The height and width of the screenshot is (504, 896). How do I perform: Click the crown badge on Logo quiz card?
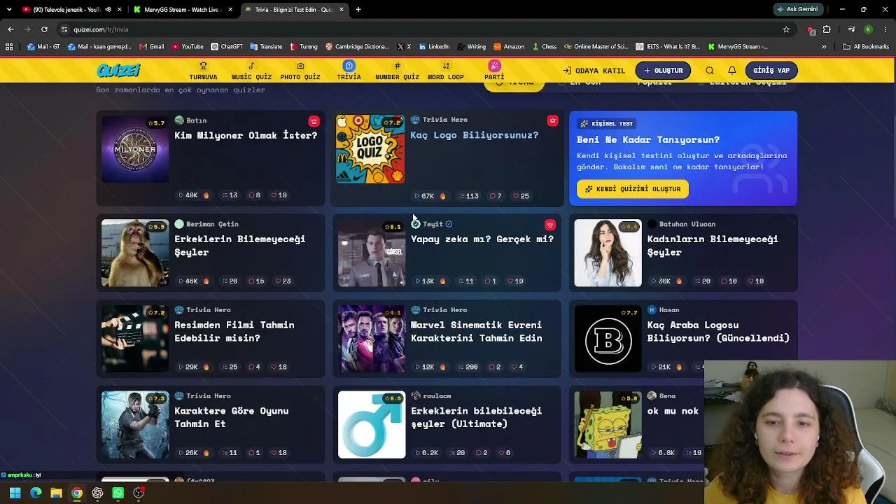(x=552, y=120)
